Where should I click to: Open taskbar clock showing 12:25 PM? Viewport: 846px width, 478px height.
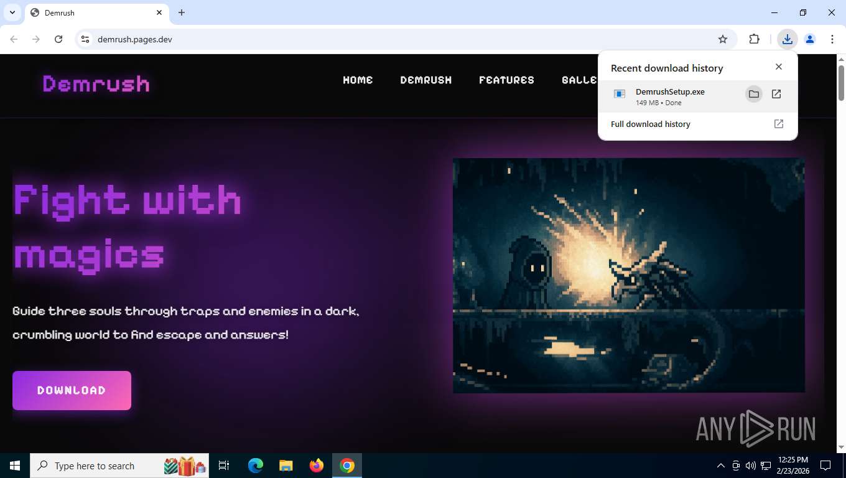pyautogui.click(x=793, y=466)
